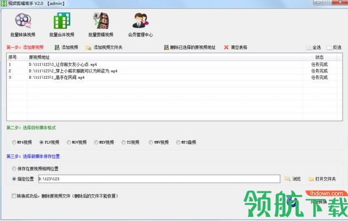Viewport: 348px width, 221px height.
Task: Click 删除已选择的原视频地址
Action: pyautogui.click(x=190, y=47)
